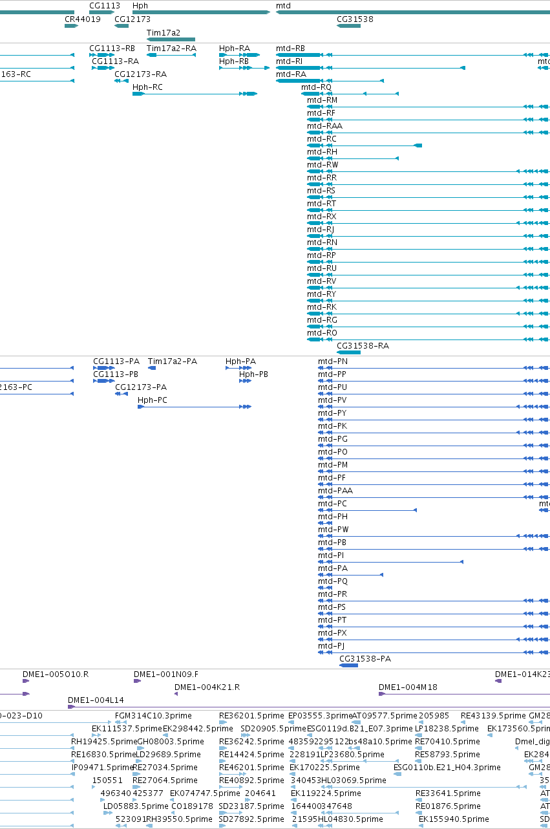Viewport: 550px width, 829px height.
Task: Select the Hph-RA transcript label
Action: (x=235, y=48)
